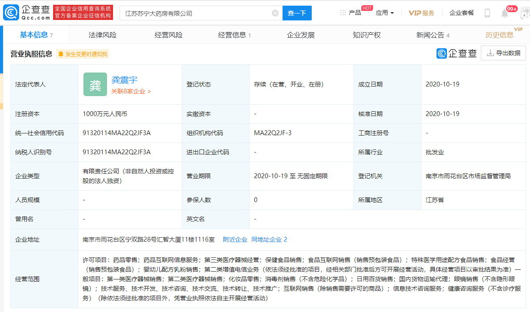530x312 pixels.
Task: Click the industry value 批发业
Action: click(x=435, y=153)
